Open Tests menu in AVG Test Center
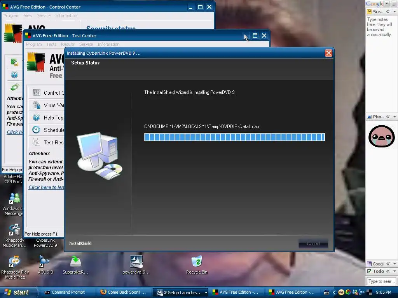 click(51, 44)
